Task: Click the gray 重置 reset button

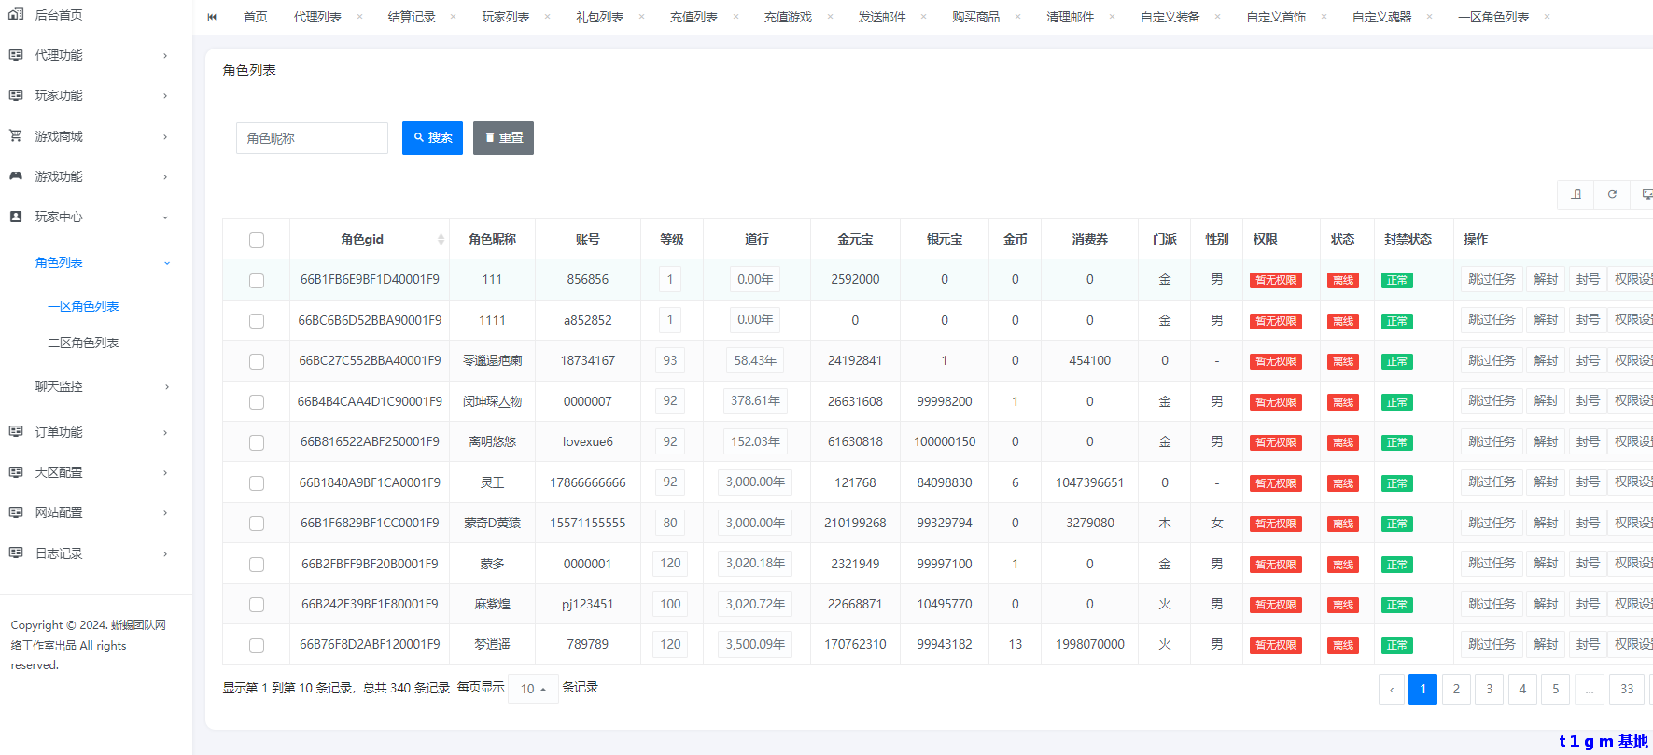Action: pos(503,138)
